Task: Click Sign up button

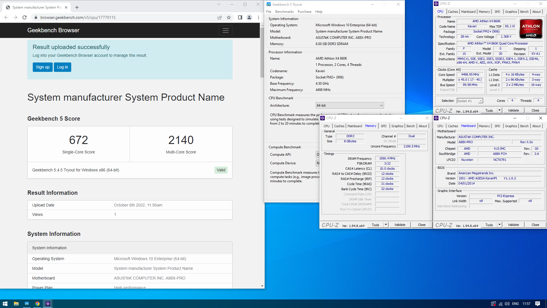Action: [x=43, y=67]
